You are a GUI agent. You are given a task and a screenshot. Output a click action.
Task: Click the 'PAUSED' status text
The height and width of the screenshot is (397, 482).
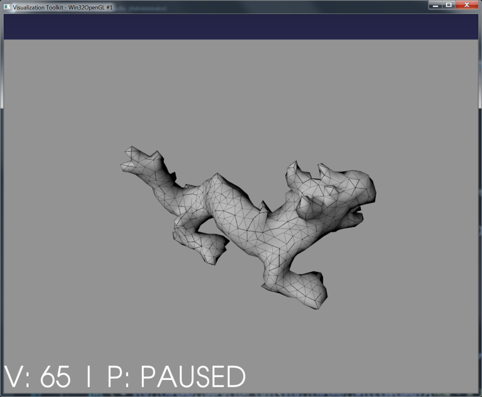(193, 376)
